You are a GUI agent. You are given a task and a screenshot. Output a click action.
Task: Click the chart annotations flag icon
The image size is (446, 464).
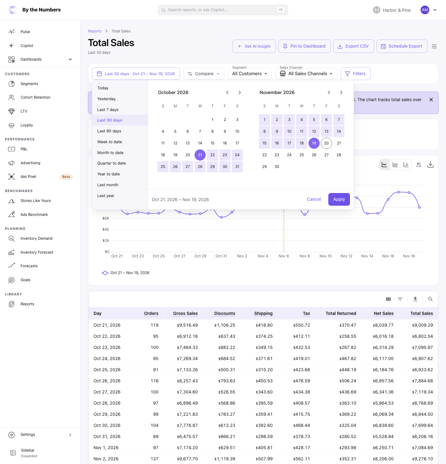(419, 165)
